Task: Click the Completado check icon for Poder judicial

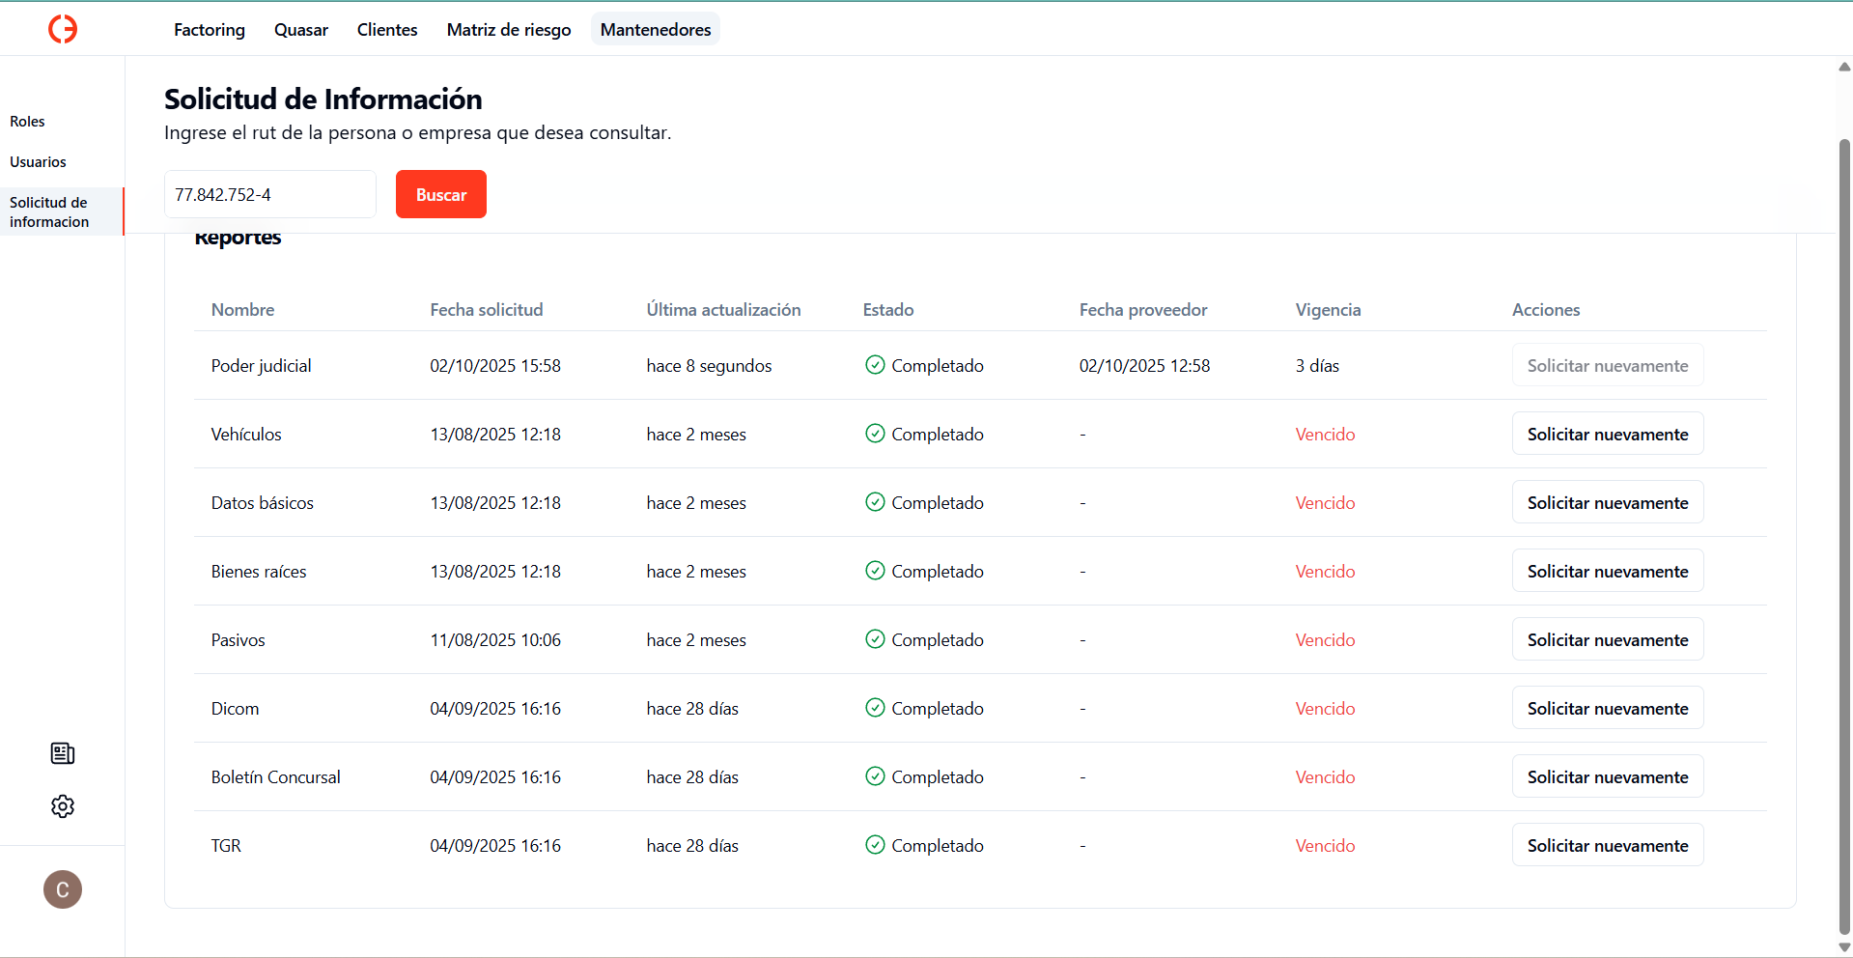Action: click(875, 365)
